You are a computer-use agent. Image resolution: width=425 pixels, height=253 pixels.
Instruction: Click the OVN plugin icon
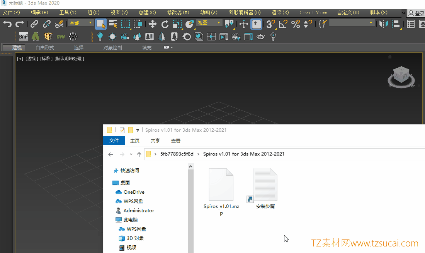(x=60, y=37)
